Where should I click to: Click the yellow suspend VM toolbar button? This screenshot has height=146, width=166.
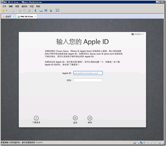pyautogui.click(x=3, y=10)
